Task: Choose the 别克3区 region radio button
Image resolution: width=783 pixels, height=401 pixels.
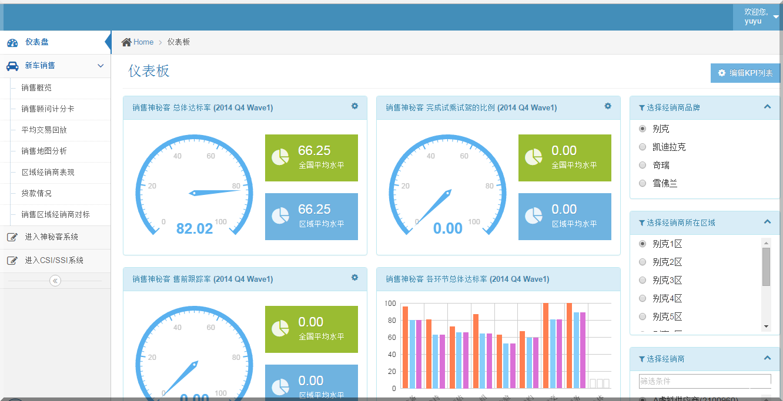Action: pyautogui.click(x=643, y=281)
